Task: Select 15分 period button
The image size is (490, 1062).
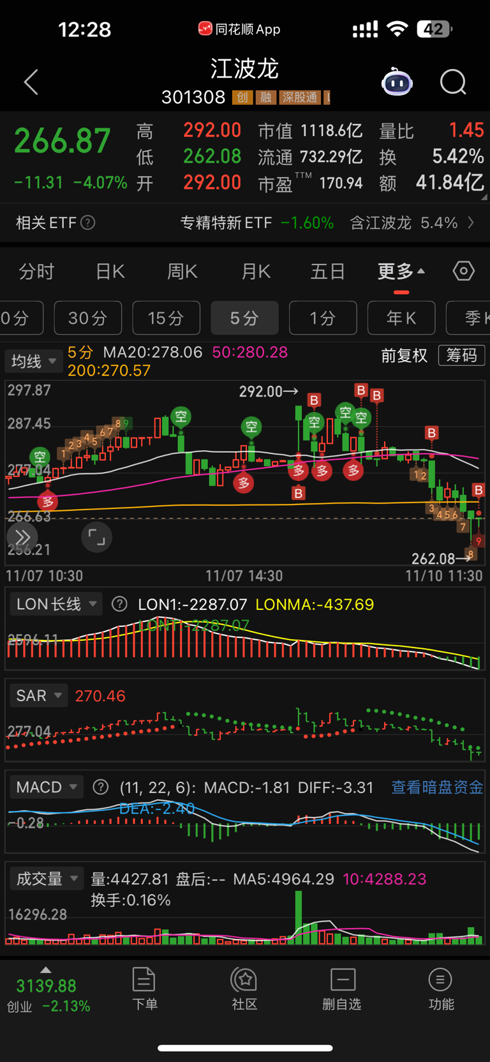Action: pos(166,318)
